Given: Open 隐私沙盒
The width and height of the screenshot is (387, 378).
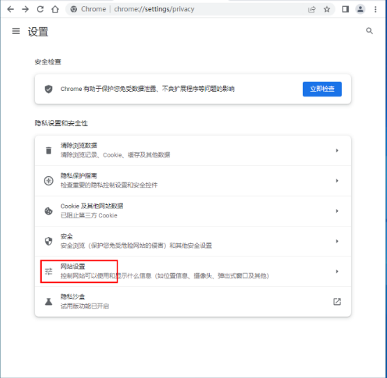Looking at the screenshot, I should coord(192,302).
